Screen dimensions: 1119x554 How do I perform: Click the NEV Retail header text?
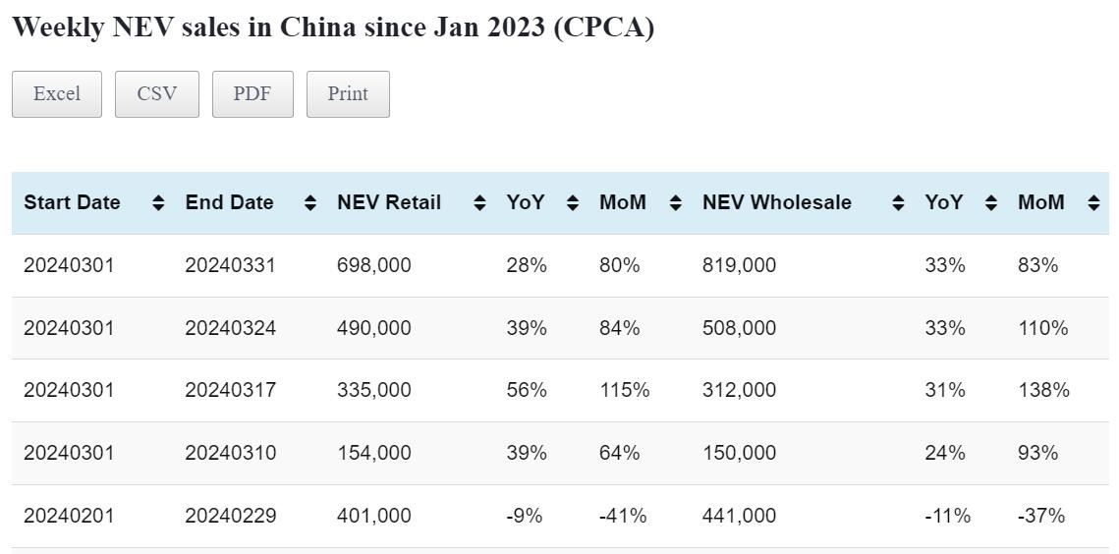click(x=389, y=203)
